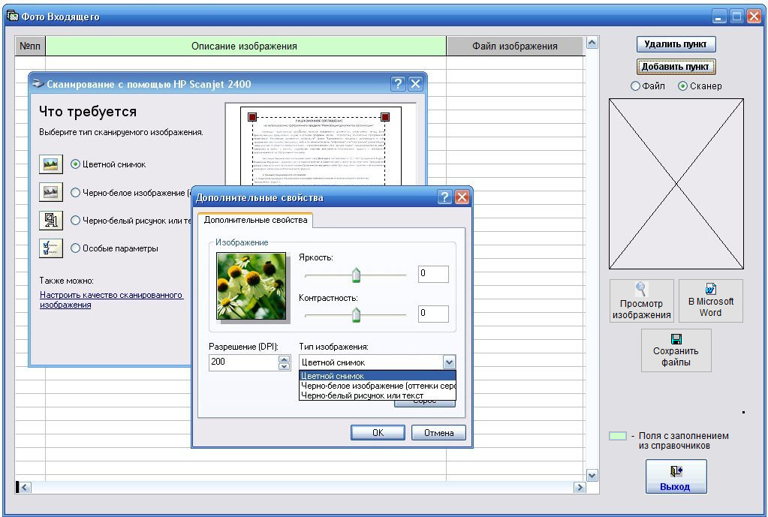Screen dimensions: 768x517
Task: Click the Добавить пункт button
Action: (x=676, y=67)
